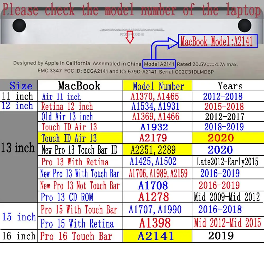
Task: Select the '12 inch' size cell
Action: point(18,106)
